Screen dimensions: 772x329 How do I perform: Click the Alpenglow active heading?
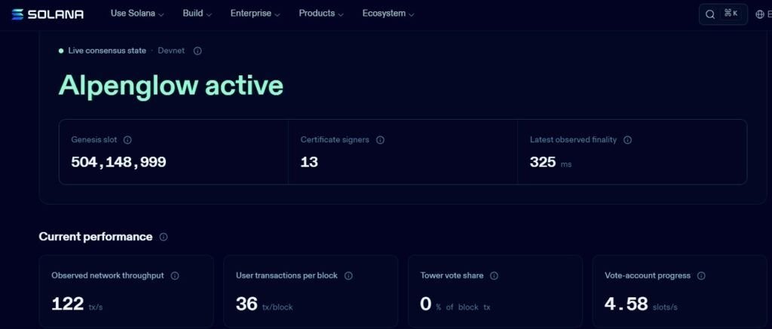pos(171,85)
